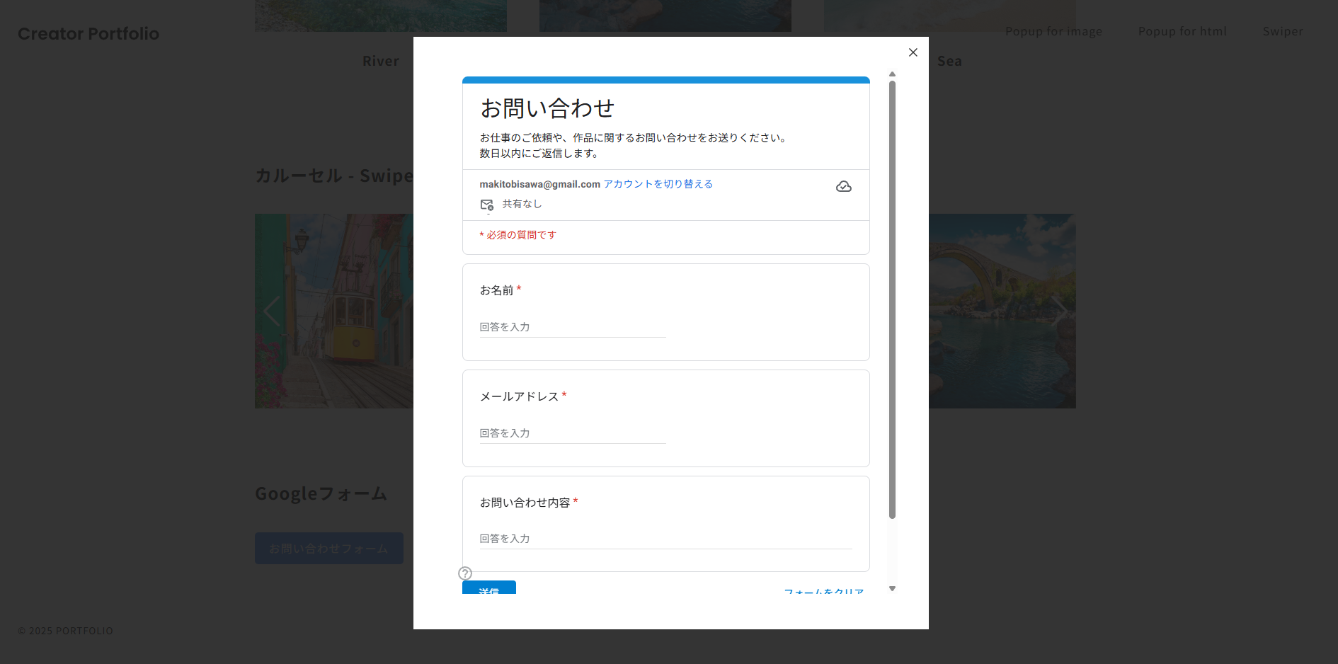
Task: Click the previous slide arrow on carousel
Action: click(x=271, y=311)
